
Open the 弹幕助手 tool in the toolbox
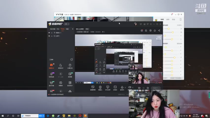(x=51, y=66)
